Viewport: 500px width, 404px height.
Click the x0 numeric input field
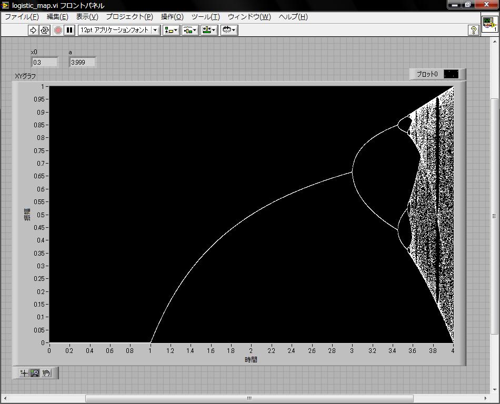coord(45,63)
